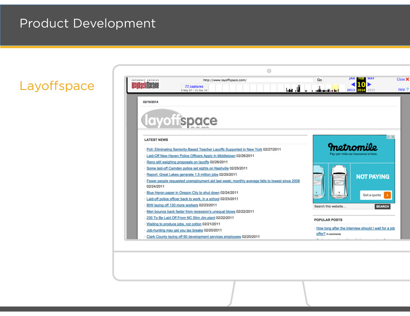Open 230 To Be Laid Off Slim Jim article
This screenshot has width=410, height=316.
pos(181,218)
